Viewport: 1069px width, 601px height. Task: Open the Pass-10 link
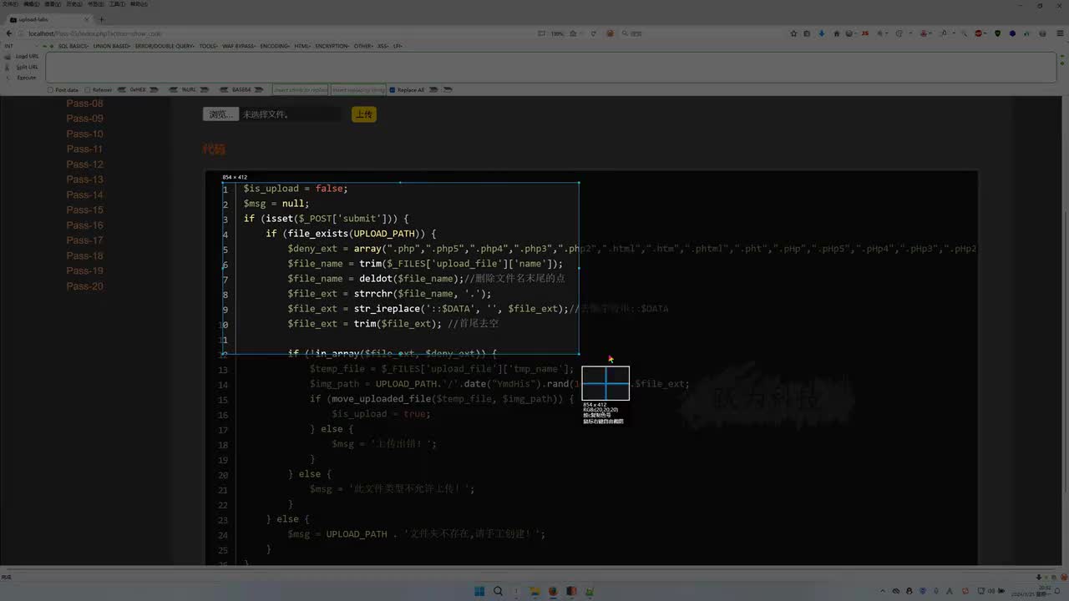85,134
